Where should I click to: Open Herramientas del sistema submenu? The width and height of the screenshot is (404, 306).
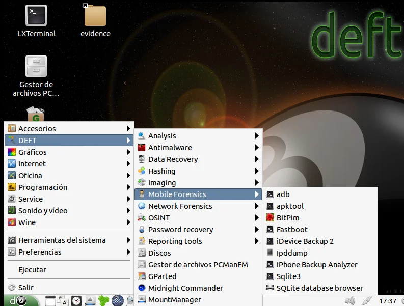point(69,240)
